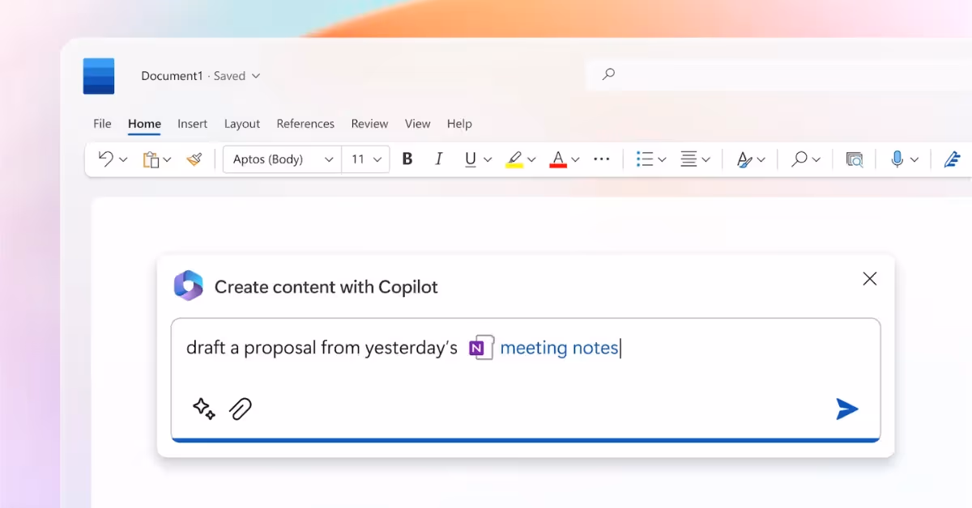
Task: Click the OneNote icon in the prompt
Action: click(x=480, y=347)
